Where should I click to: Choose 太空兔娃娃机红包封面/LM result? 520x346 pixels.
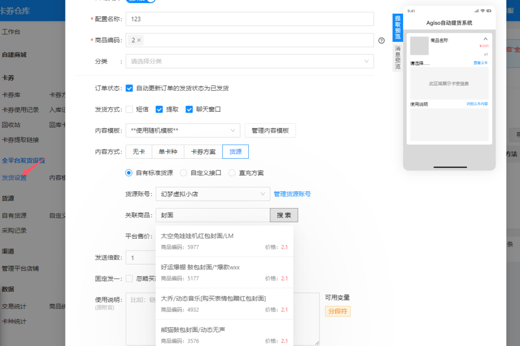224,241
